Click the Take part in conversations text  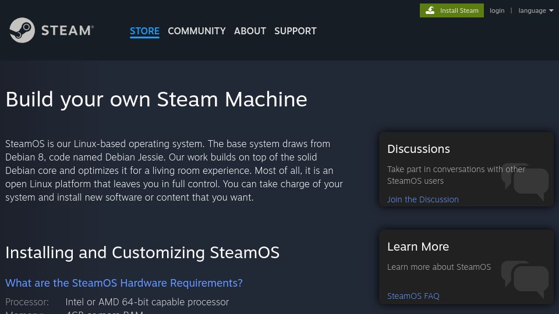(x=457, y=175)
